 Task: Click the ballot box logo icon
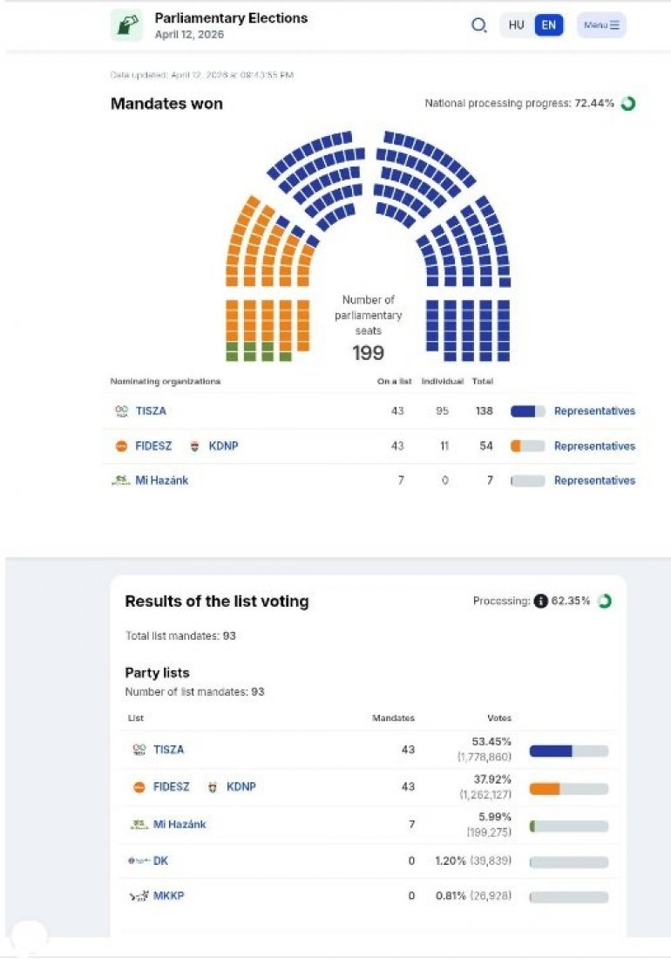click(x=126, y=25)
